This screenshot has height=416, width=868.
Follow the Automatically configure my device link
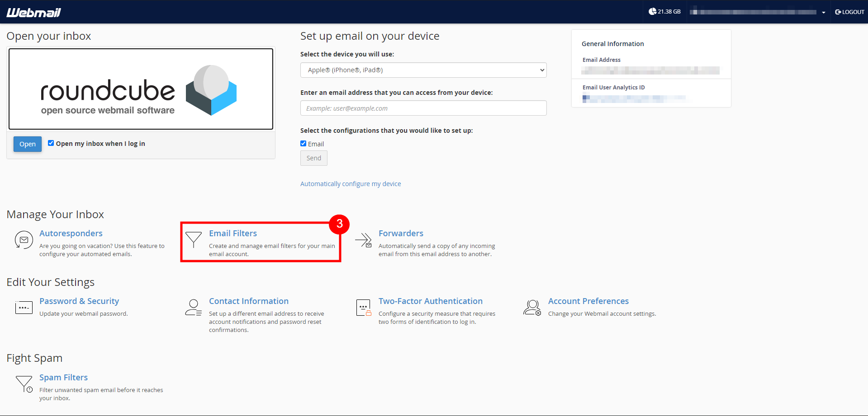tap(351, 183)
